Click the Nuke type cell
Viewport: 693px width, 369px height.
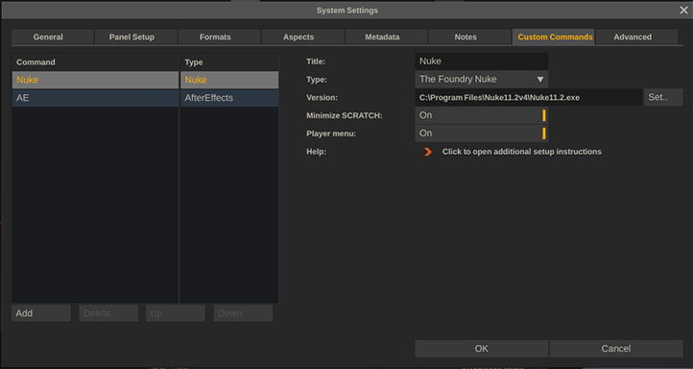coord(229,80)
